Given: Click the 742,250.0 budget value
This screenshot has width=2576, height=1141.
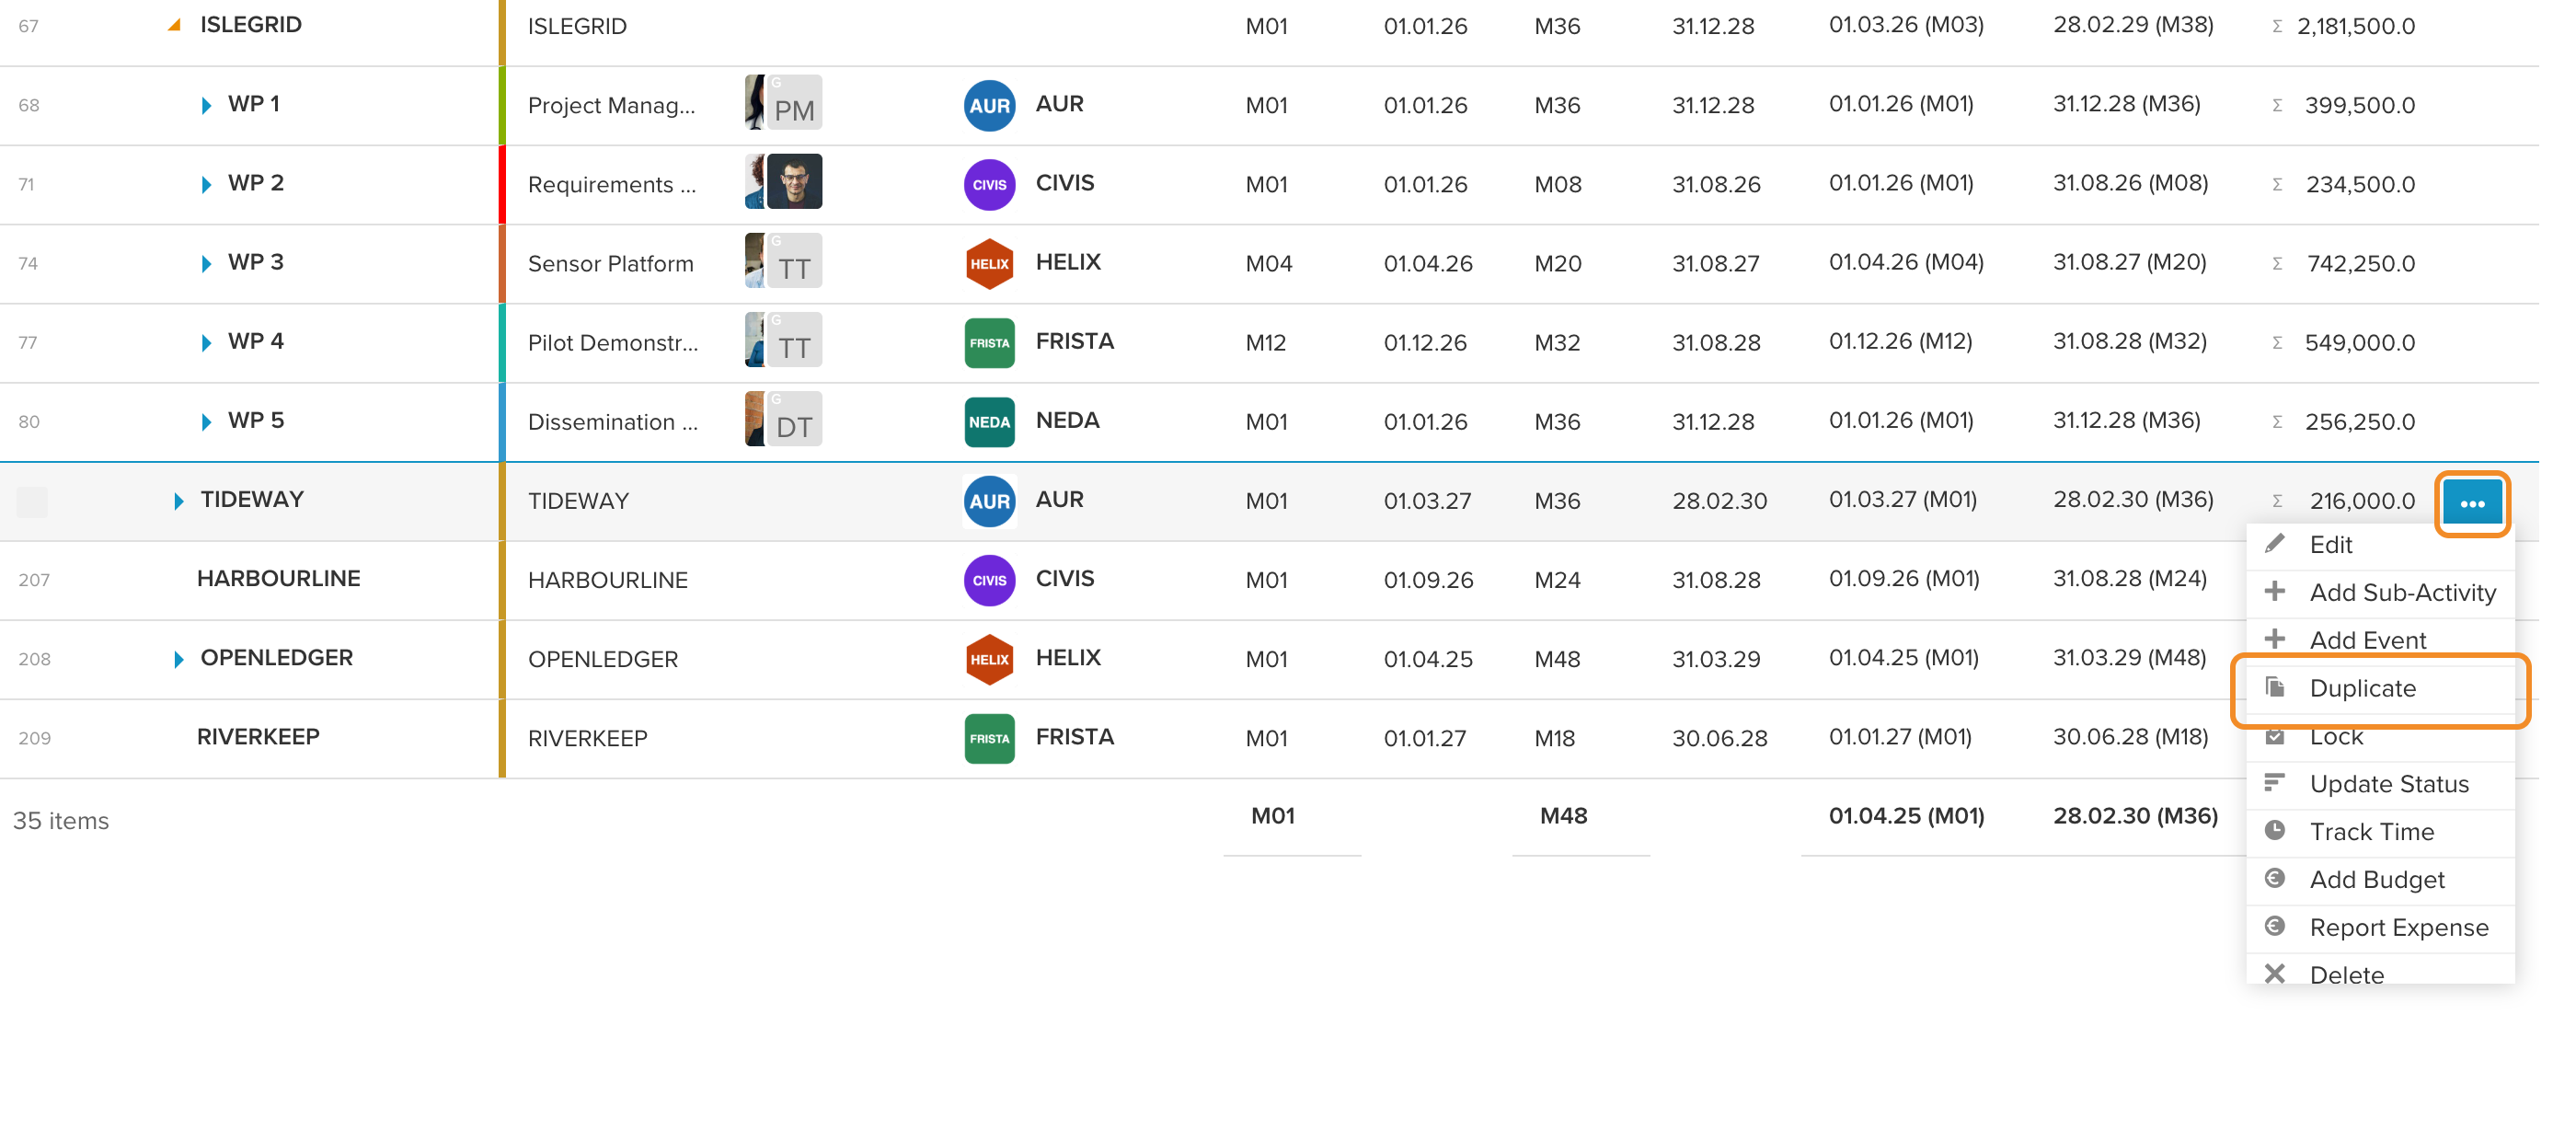Looking at the screenshot, I should point(2360,263).
